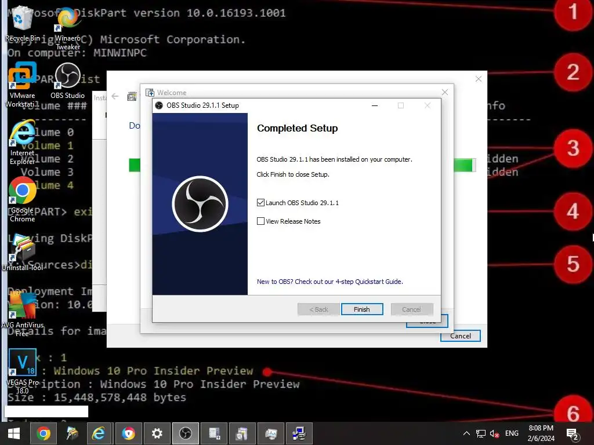The image size is (594, 445).
Task: Open Google Chrome desktop shortcut
Action: (x=22, y=200)
